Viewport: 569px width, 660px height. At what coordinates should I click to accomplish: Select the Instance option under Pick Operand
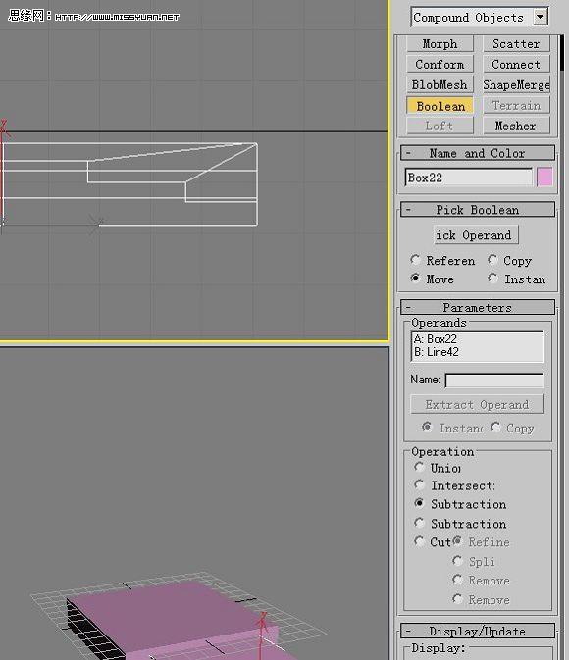(x=517, y=279)
